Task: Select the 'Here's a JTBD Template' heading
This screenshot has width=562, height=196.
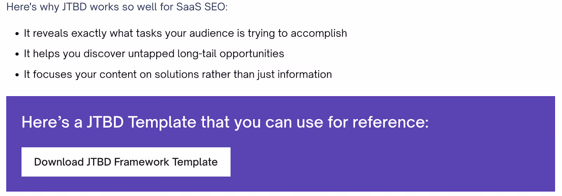Action: pos(225,122)
